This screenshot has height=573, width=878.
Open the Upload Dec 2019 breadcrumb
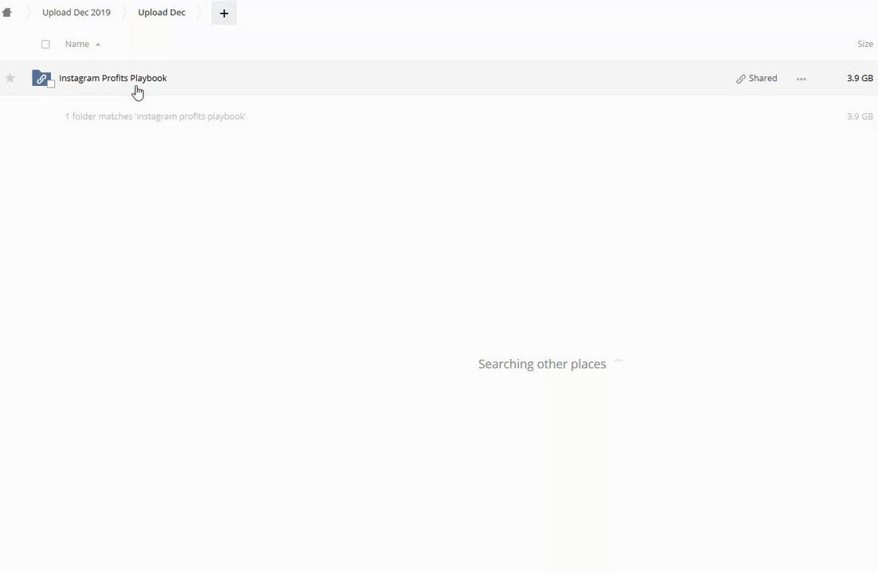[x=76, y=13]
